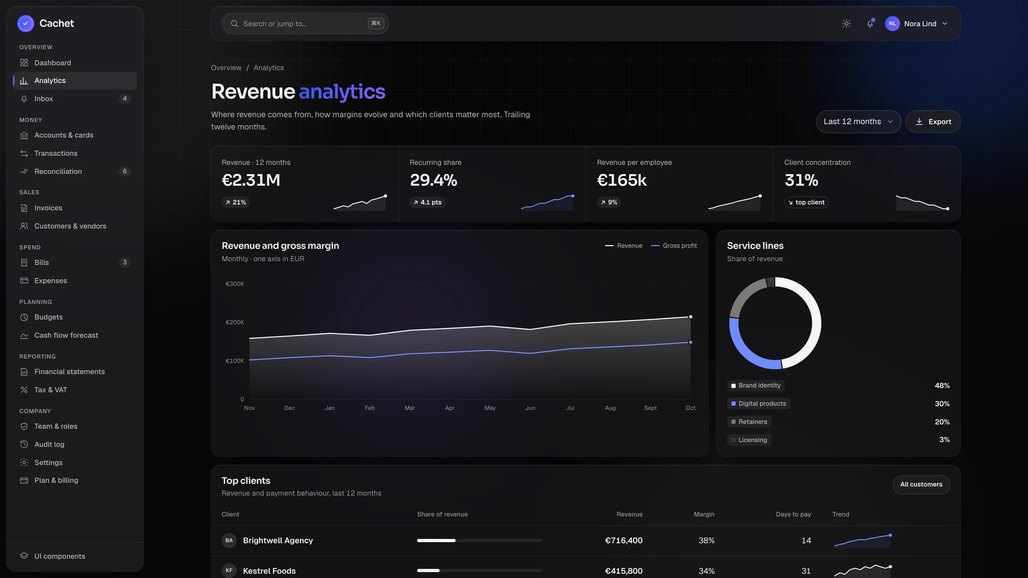Toggle Gross profit series in legend
This screenshot has width=1028, height=578.
pyautogui.click(x=674, y=246)
